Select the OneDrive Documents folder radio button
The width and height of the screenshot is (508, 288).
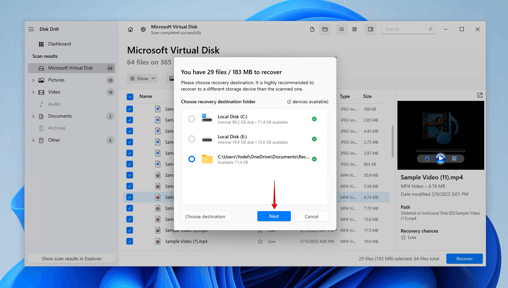192,159
